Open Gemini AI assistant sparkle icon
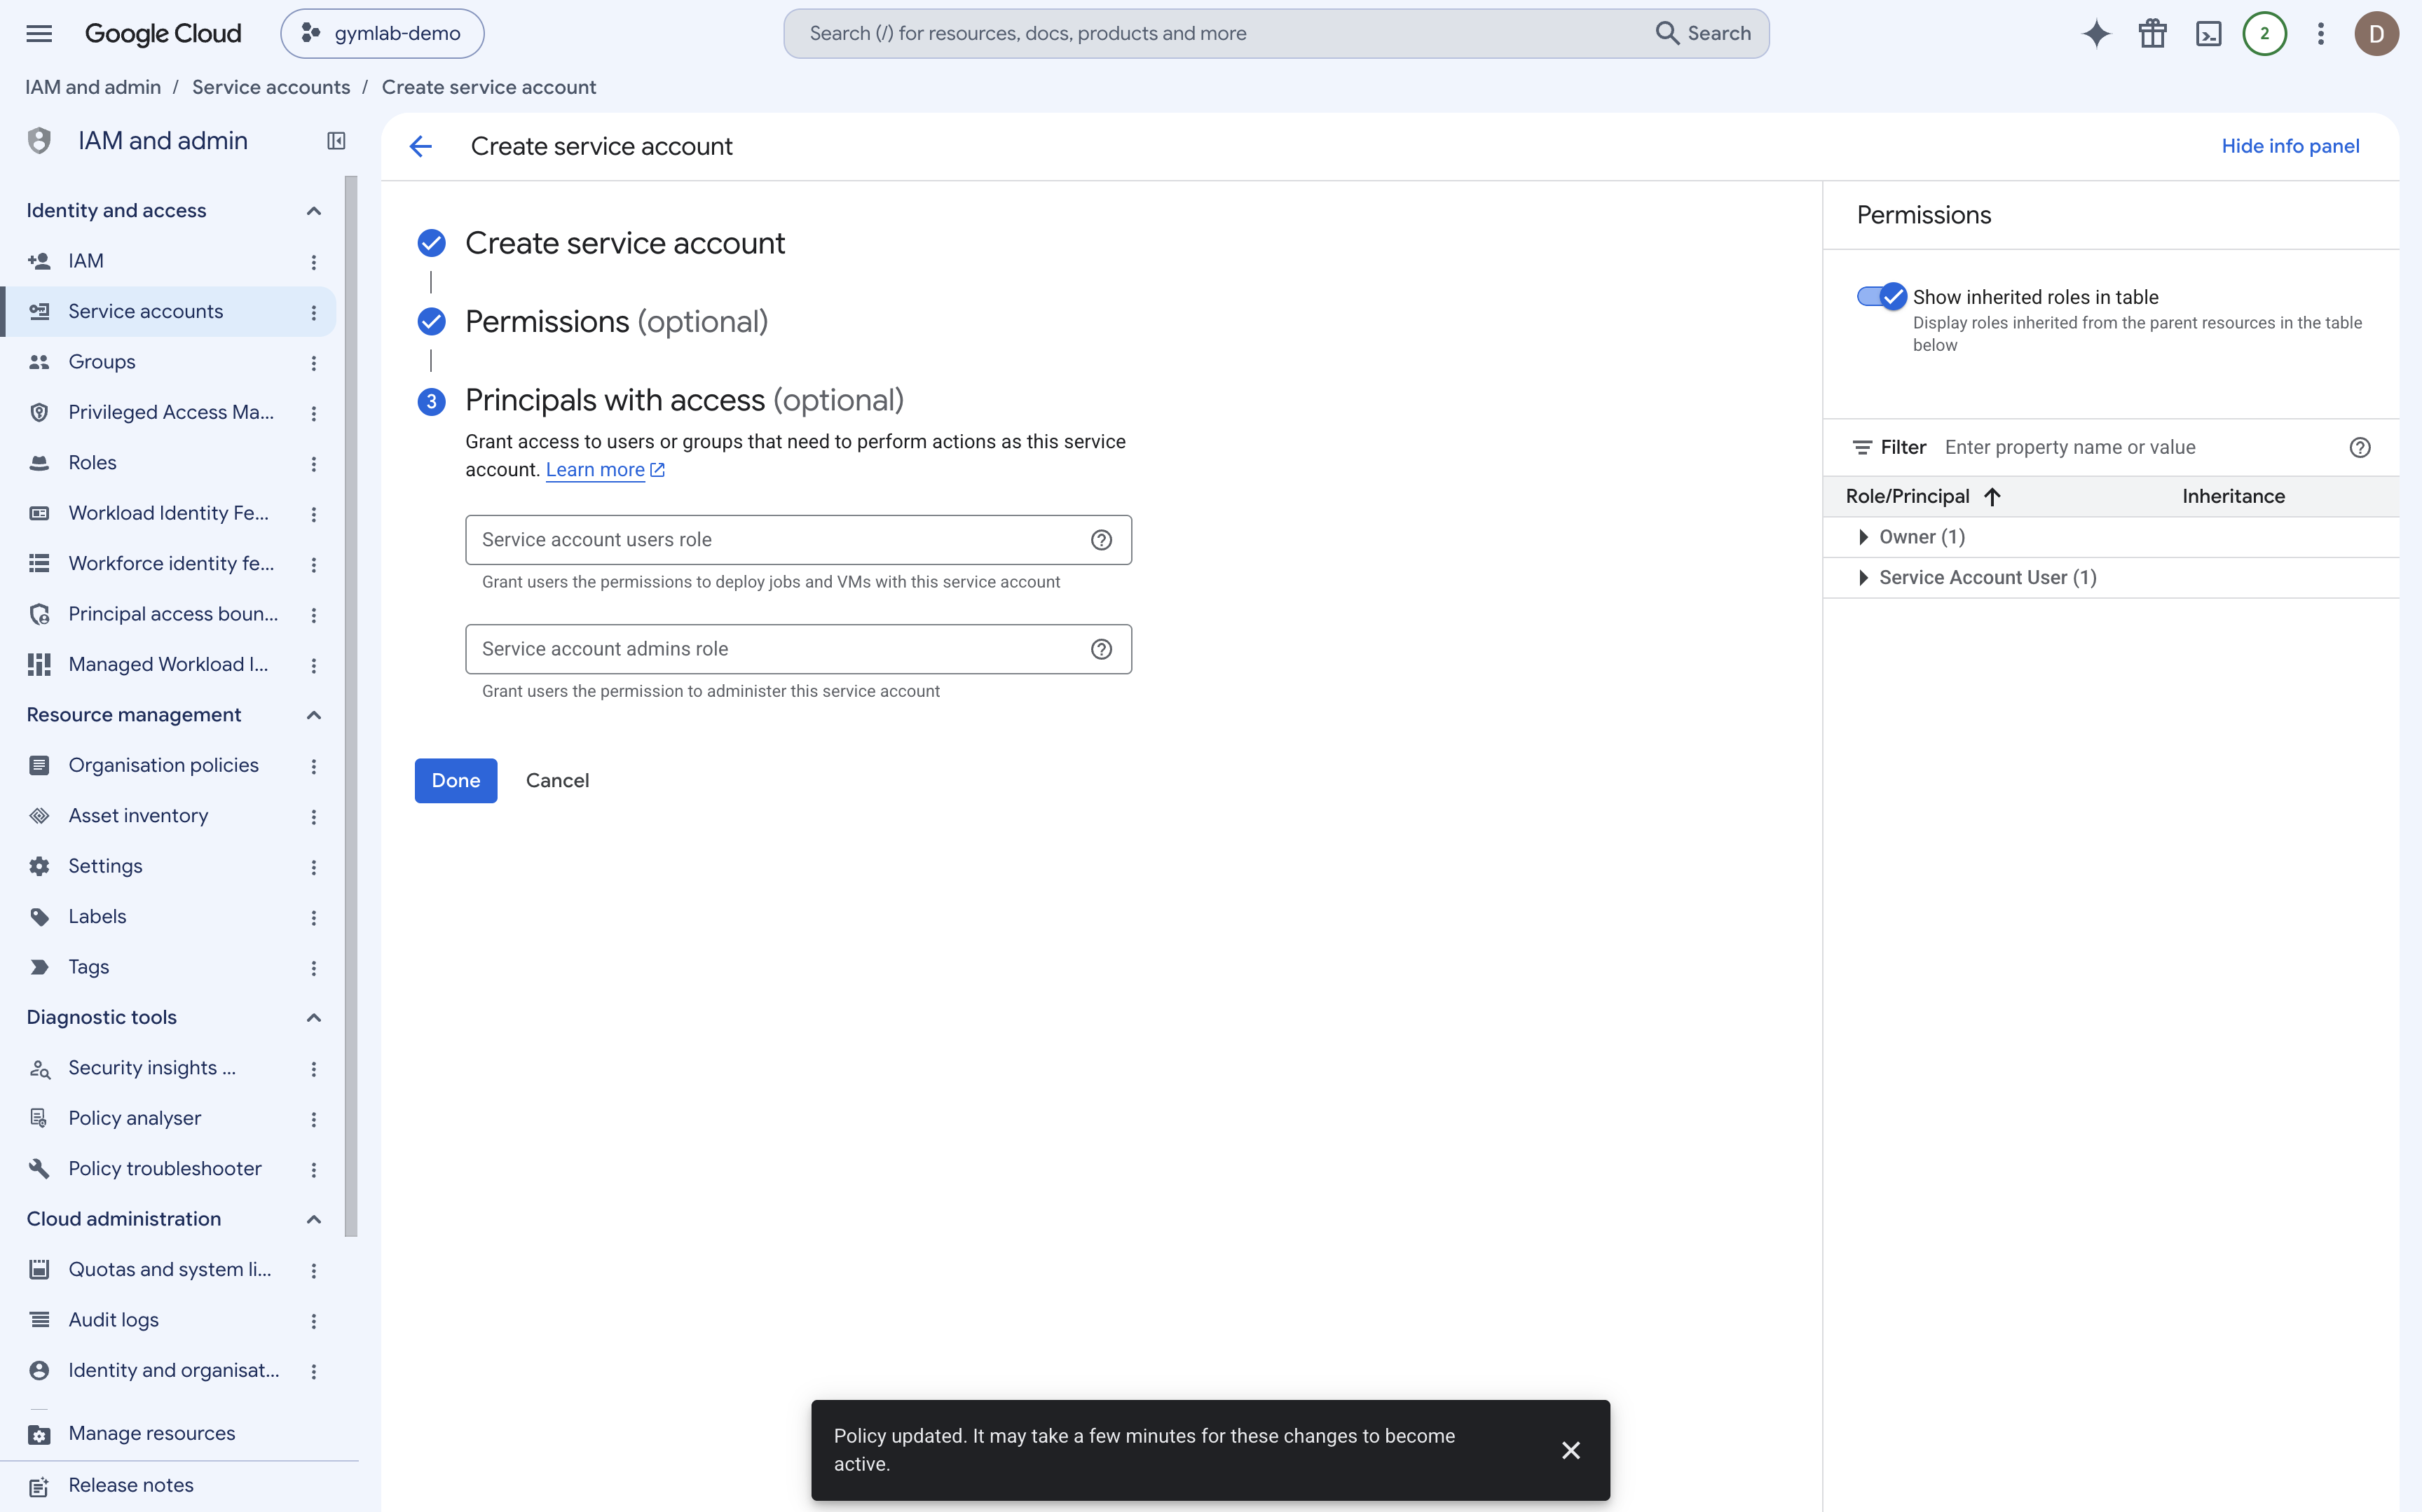2422x1512 pixels. pos(2096,33)
